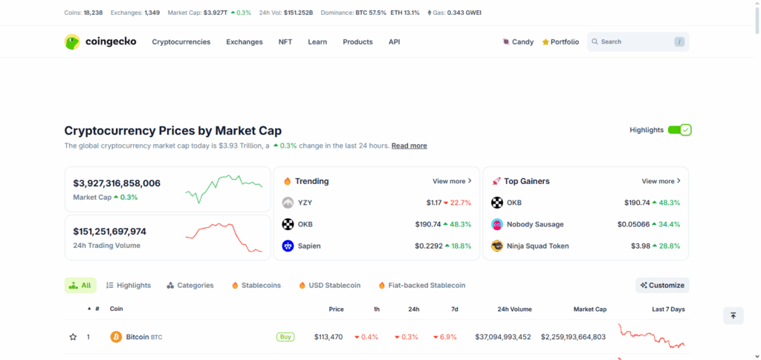
Task: Open View more in Top Gainers card
Action: tap(661, 181)
